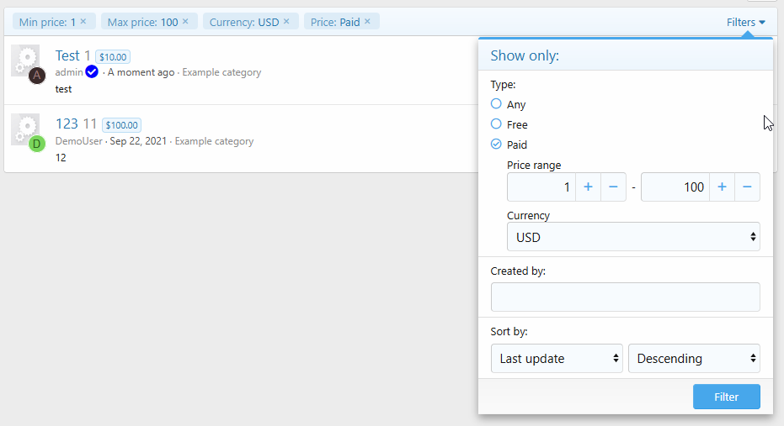The height and width of the screenshot is (426, 784).
Task: Click the DemoUser green avatar
Action: 36,144
